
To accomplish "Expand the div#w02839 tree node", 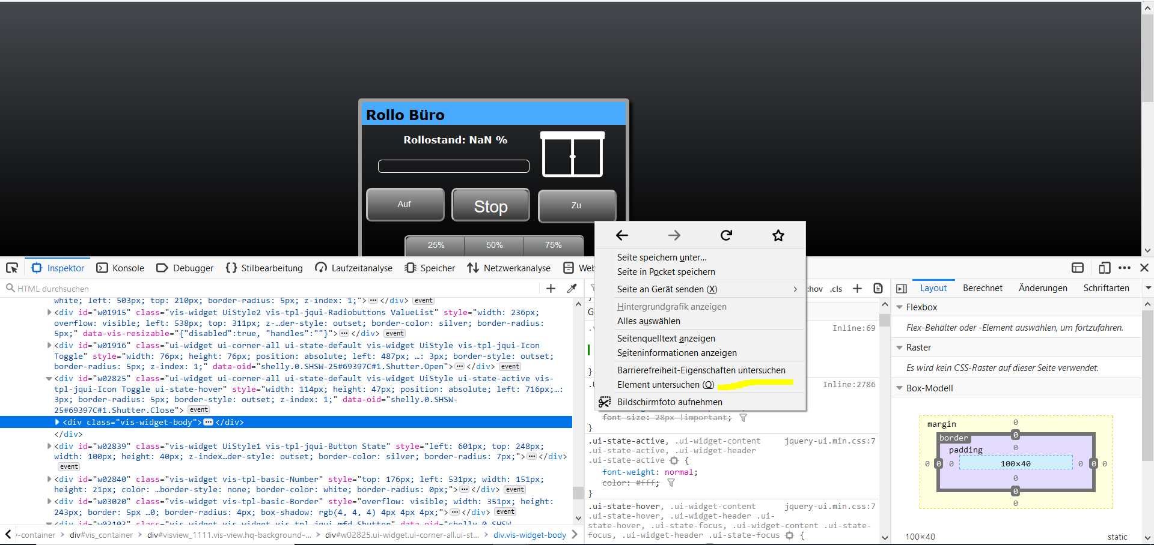I will [x=49, y=447].
